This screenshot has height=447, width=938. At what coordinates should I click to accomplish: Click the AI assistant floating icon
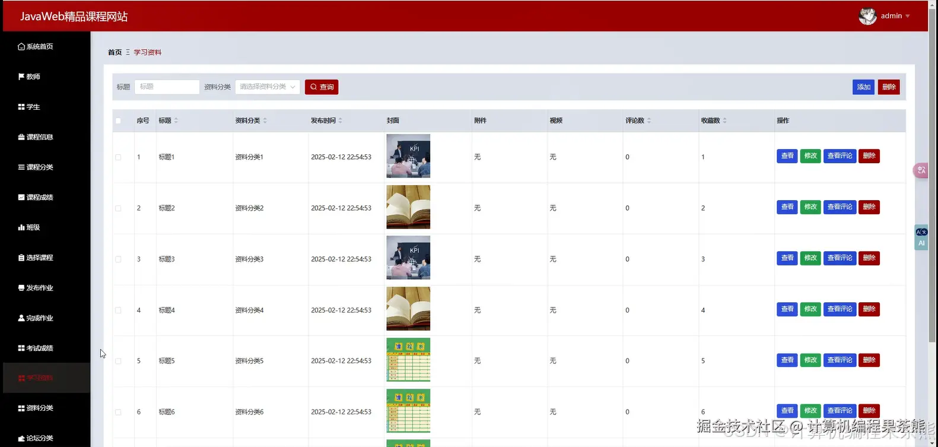921,238
